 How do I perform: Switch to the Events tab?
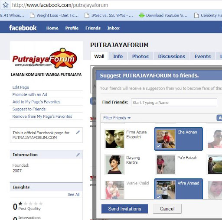tap(202, 56)
